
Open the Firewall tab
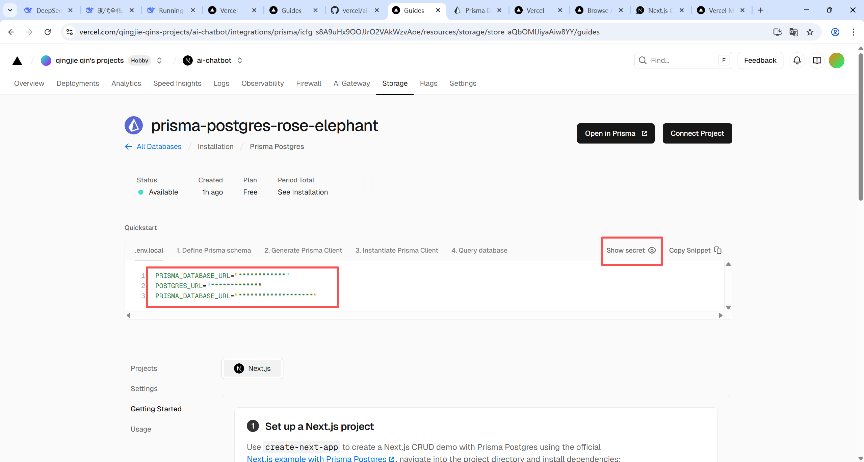(x=309, y=83)
